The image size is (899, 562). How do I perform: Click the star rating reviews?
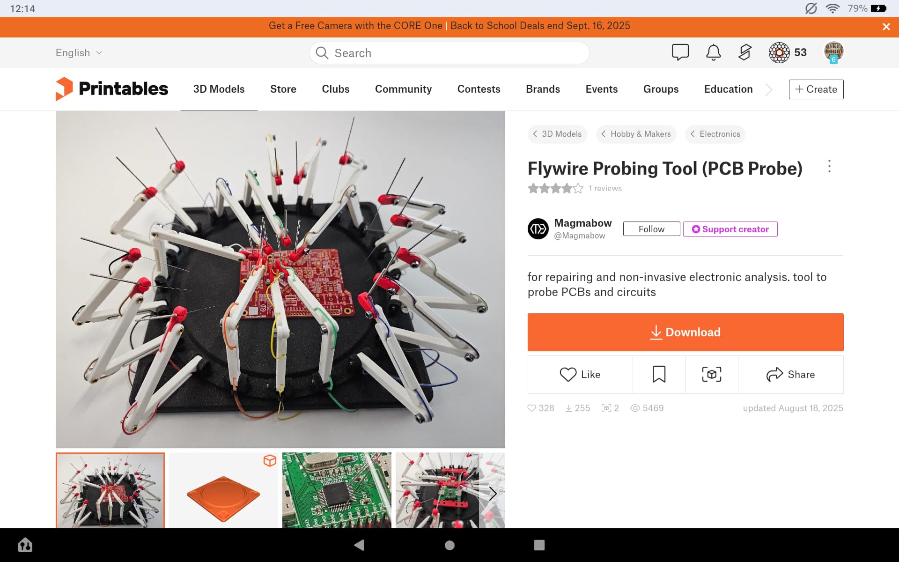coord(555,188)
